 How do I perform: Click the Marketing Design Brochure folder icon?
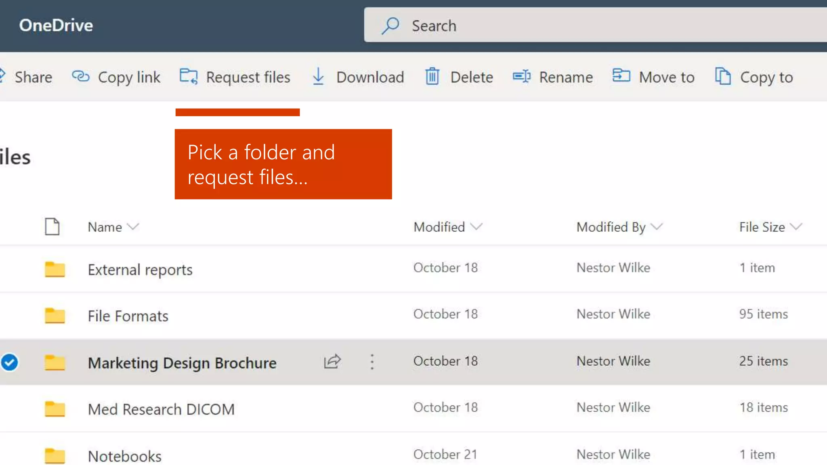point(55,362)
